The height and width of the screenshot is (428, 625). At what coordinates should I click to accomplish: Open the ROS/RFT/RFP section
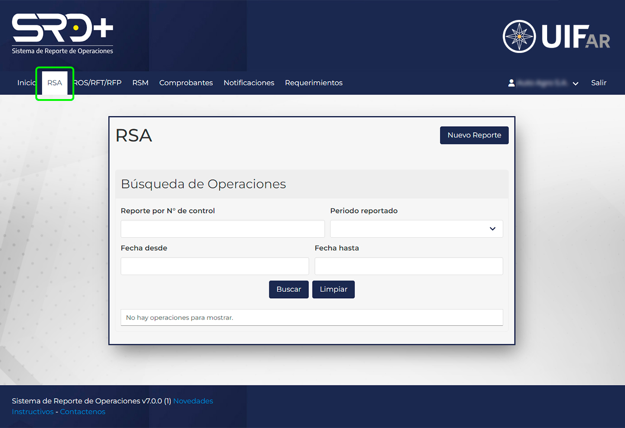[x=98, y=83]
